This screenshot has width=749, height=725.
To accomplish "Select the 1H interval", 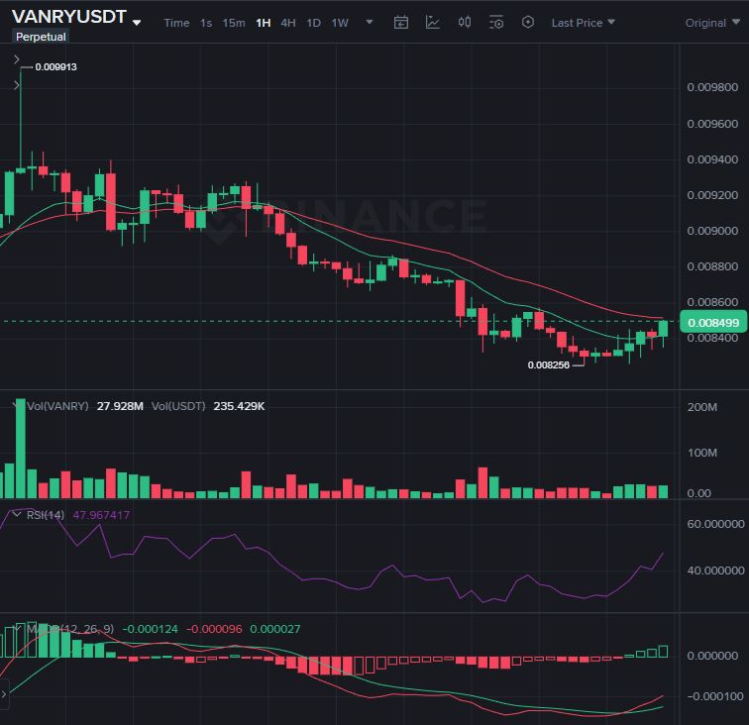I will [264, 23].
